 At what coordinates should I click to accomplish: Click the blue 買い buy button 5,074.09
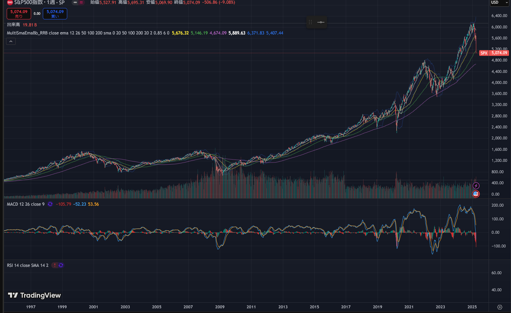pyautogui.click(x=55, y=14)
